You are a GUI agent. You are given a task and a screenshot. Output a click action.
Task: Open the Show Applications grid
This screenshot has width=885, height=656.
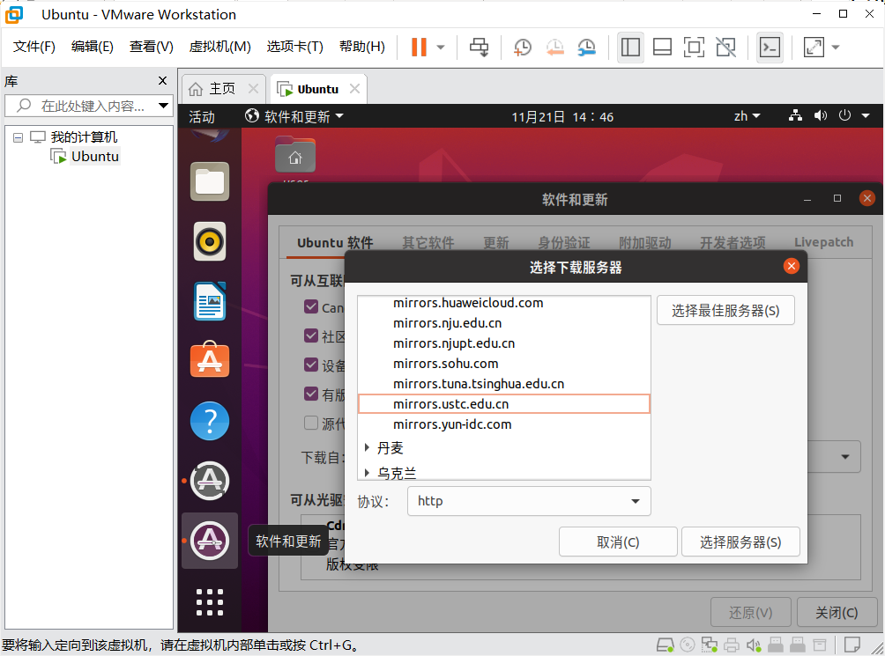209,601
